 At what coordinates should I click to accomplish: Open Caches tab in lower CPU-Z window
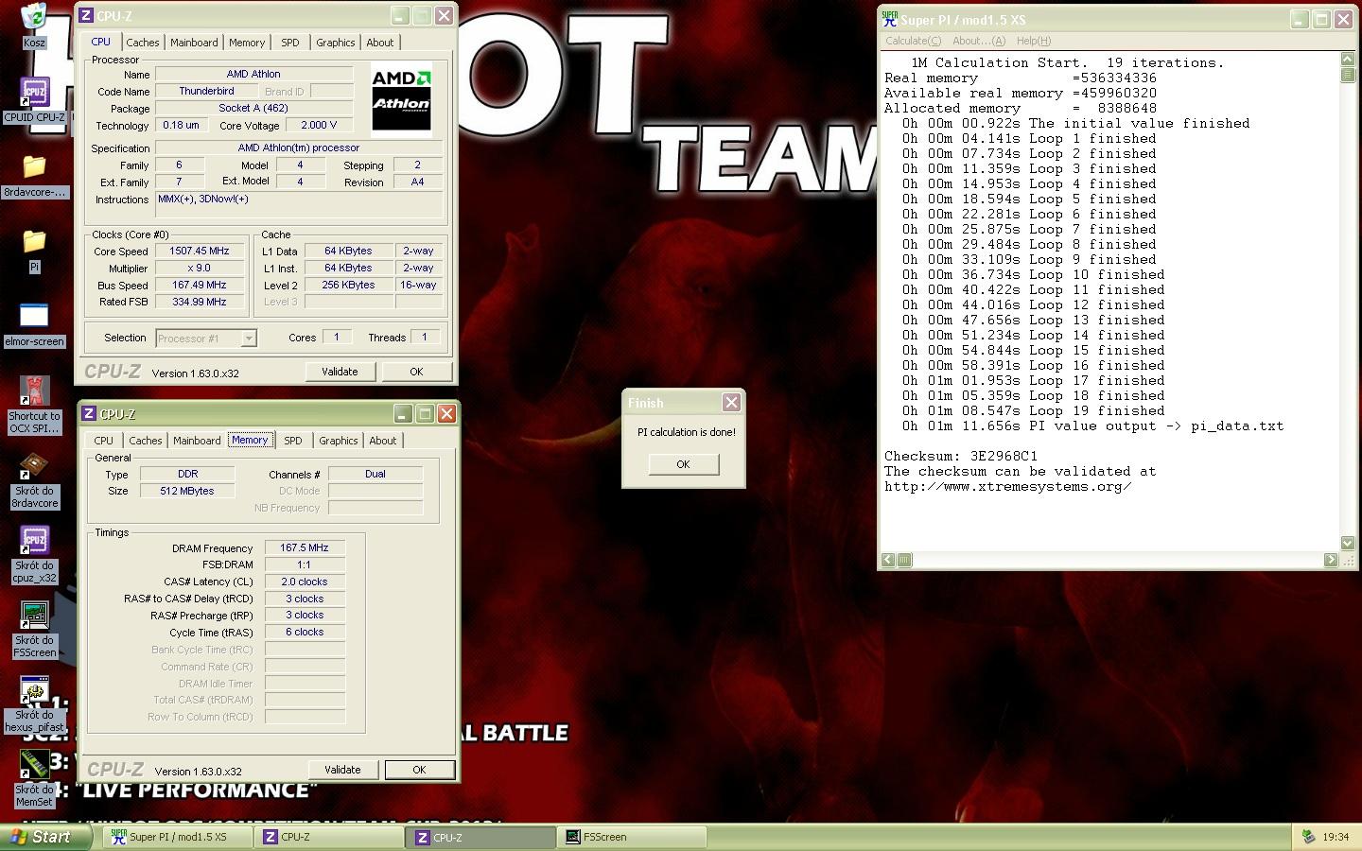coord(146,441)
